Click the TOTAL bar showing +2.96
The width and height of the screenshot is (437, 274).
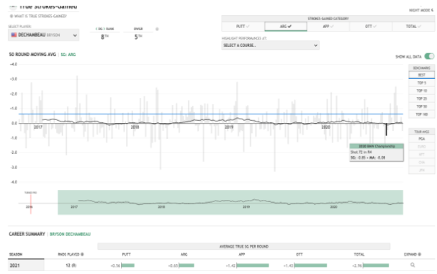pos(376,265)
